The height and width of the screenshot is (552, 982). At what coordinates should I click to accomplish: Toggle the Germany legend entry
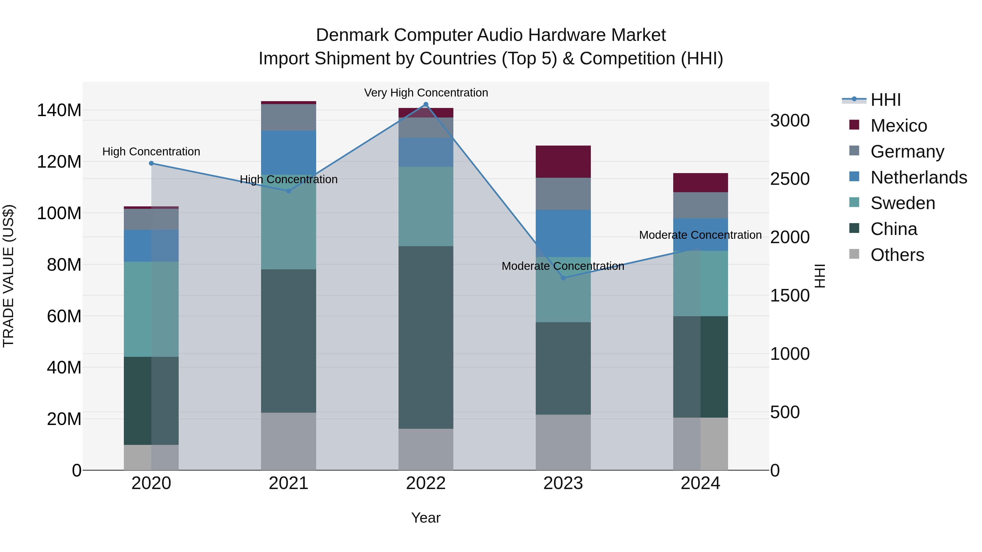coord(897,151)
